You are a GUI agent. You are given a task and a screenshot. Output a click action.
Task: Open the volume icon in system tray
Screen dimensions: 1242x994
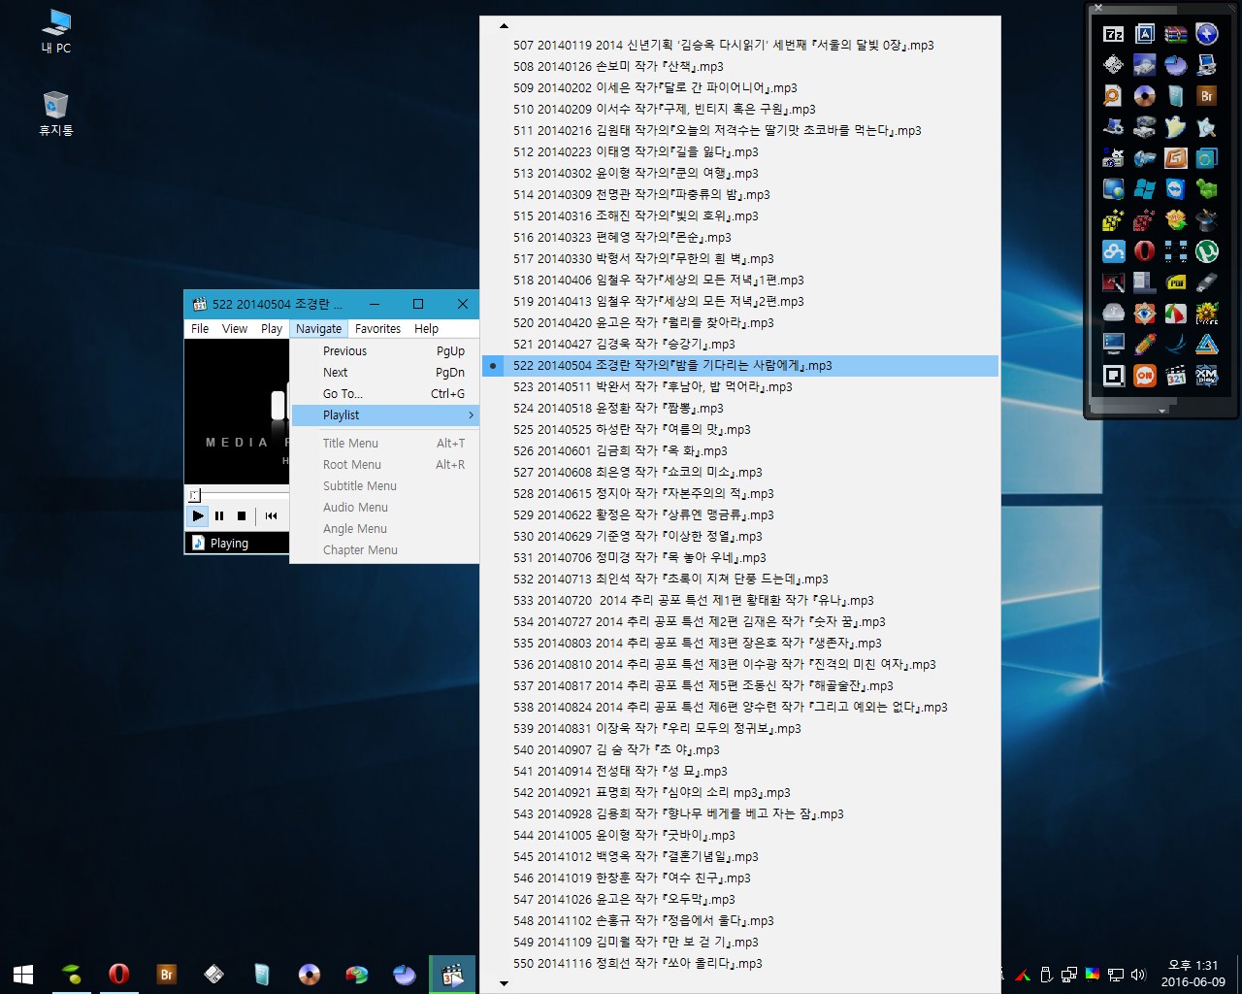click(1138, 974)
